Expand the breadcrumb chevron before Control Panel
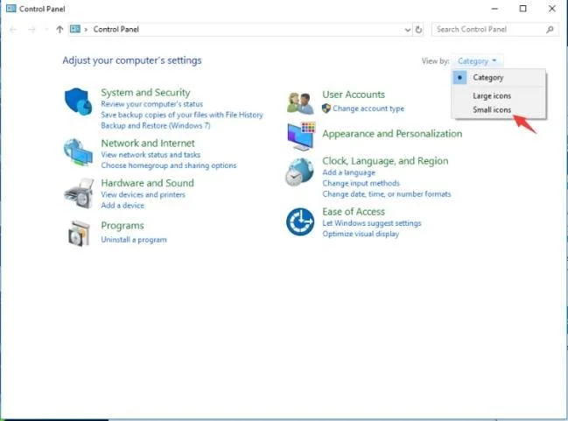The width and height of the screenshot is (568, 421). tap(87, 30)
